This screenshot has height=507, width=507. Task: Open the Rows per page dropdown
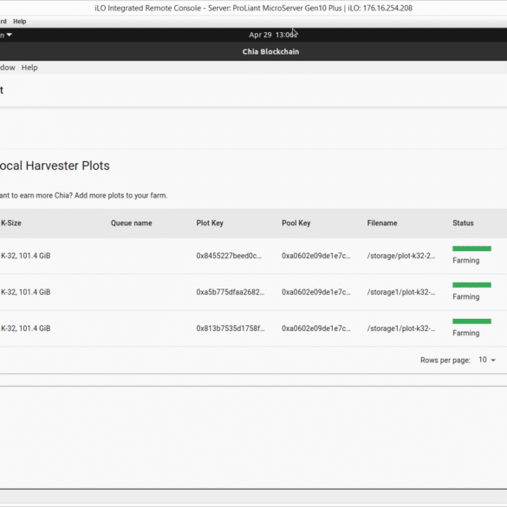click(x=487, y=360)
